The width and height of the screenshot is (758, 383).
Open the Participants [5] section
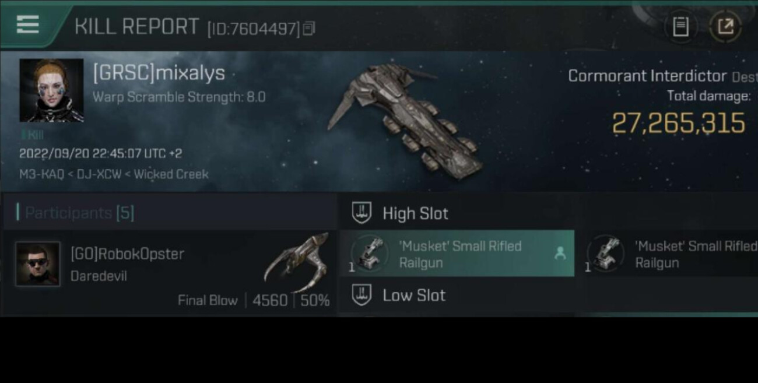click(x=76, y=213)
